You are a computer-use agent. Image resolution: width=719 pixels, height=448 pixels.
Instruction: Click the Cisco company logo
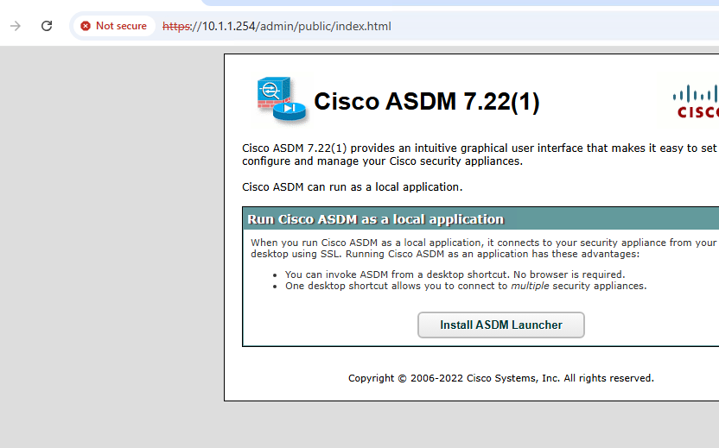click(x=696, y=102)
